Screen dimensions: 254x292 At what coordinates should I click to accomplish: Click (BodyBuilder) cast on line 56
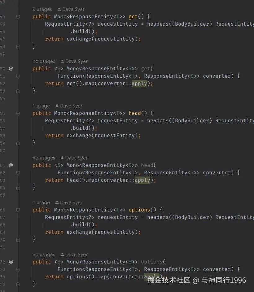coord(192,121)
